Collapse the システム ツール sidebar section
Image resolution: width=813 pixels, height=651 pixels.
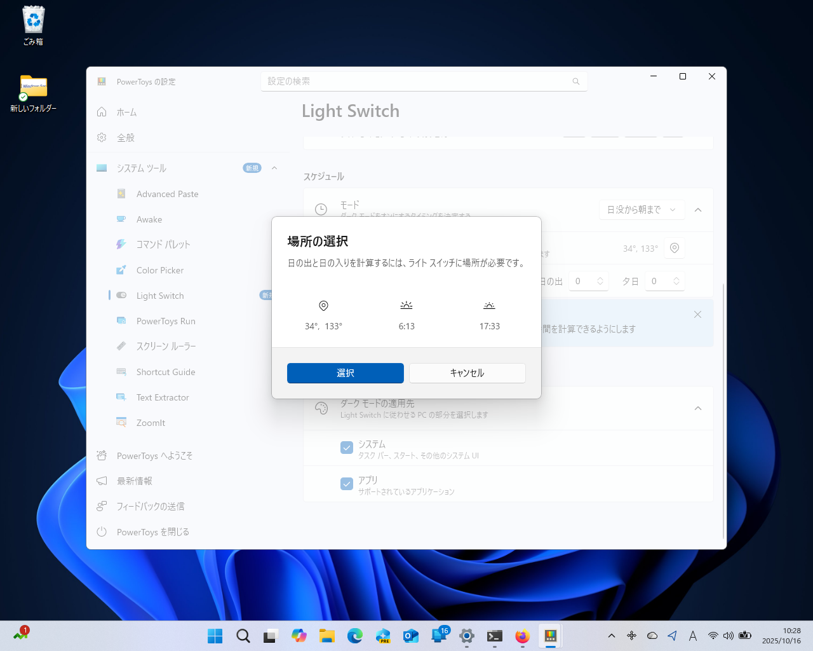coord(274,168)
